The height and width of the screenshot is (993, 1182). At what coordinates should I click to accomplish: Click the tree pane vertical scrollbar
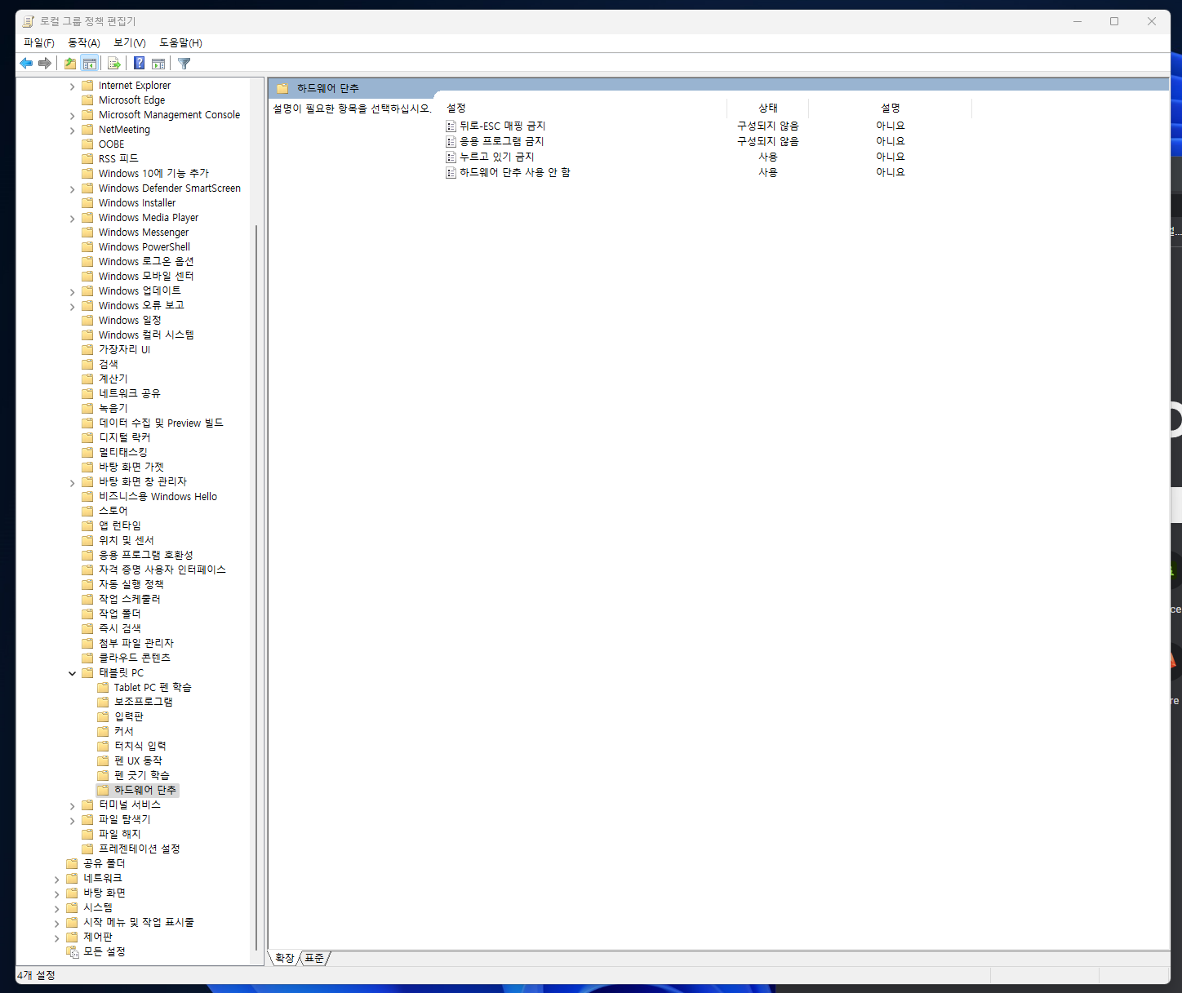pos(256,587)
